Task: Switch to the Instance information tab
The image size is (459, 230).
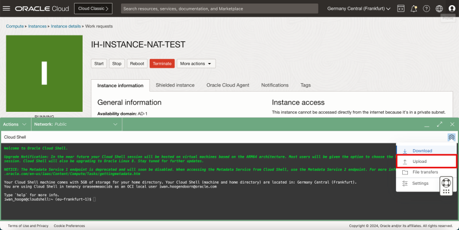Action: coord(120,85)
